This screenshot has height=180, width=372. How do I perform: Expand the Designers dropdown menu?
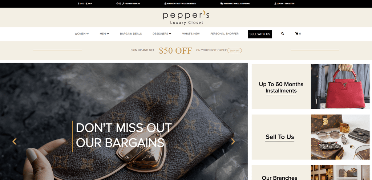[x=162, y=34]
